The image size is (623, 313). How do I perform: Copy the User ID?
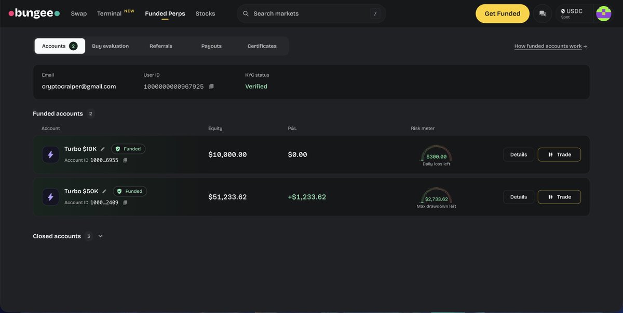tap(211, 87)
